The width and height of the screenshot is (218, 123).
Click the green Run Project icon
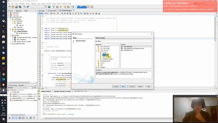(x=61, y=7)
